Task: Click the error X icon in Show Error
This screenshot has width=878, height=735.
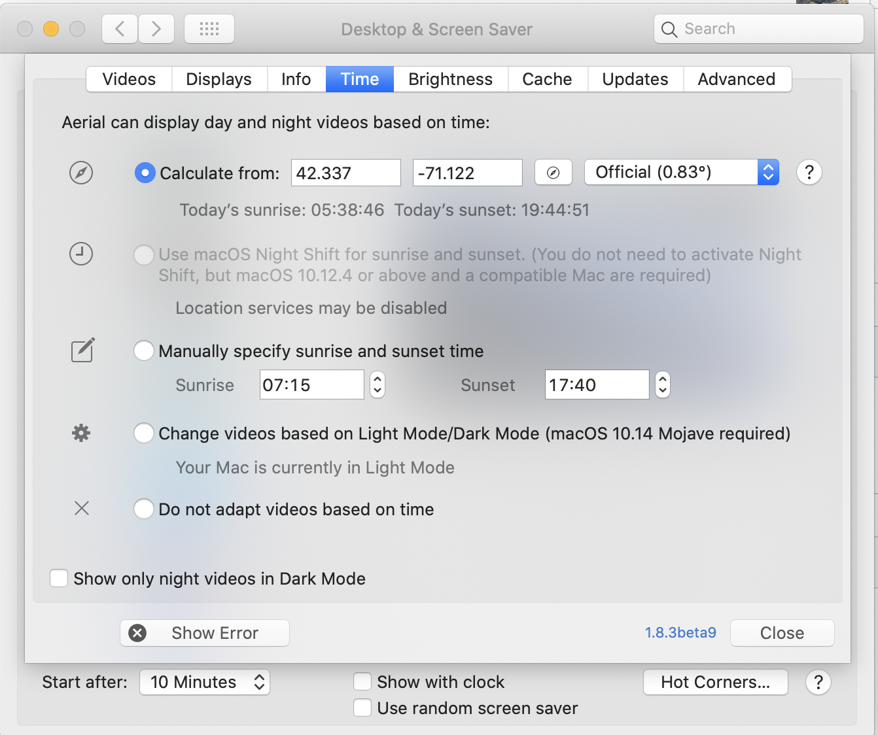Action: (x=137, y=633)
